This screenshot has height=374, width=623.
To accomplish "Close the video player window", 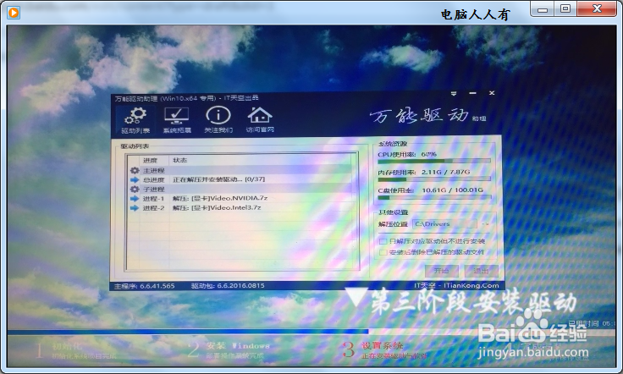I will tap(597, 8).
